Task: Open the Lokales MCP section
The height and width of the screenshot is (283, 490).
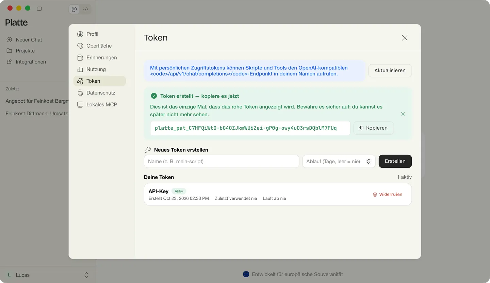Action: point(100,104)
